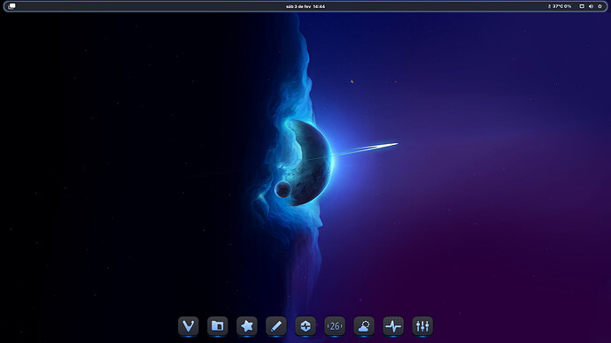Open the Vivaldi browser from the dock

tap(189, 326)
